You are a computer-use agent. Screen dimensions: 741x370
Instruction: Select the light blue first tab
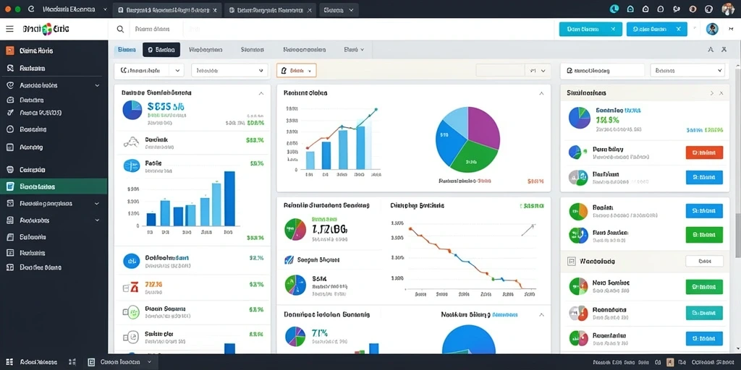[127, 50]
